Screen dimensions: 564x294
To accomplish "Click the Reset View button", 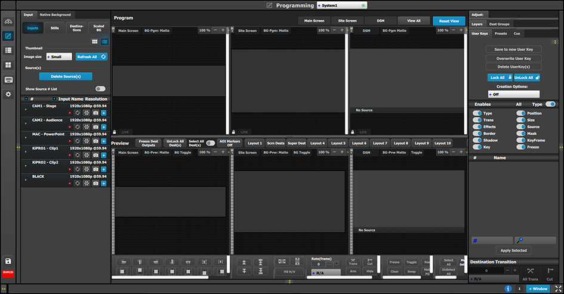I will click(x=449, y=21).
